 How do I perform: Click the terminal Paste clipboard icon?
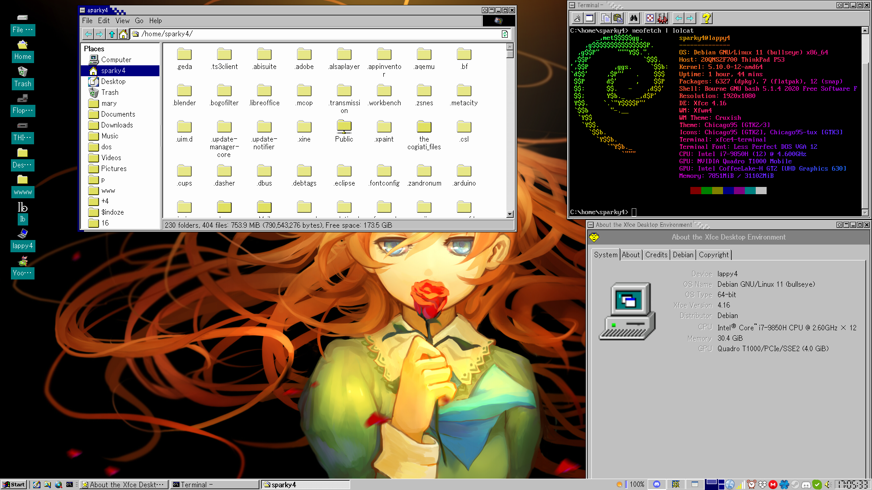tap(618, 18)
